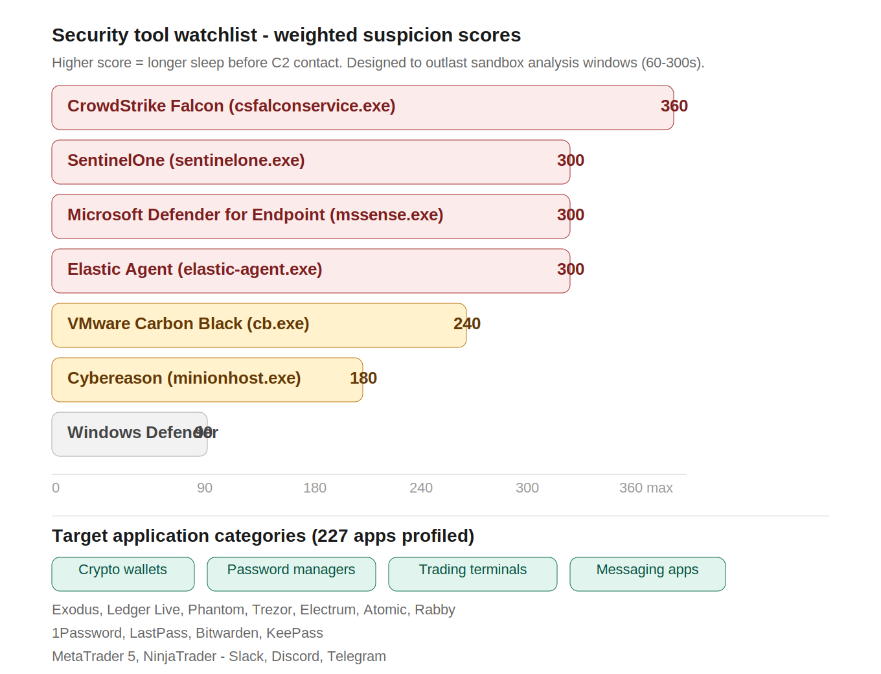This screenshot has height=674, width=881.
Task: Click the "Target application categories" heading
Action: click(x=263, y=536)
